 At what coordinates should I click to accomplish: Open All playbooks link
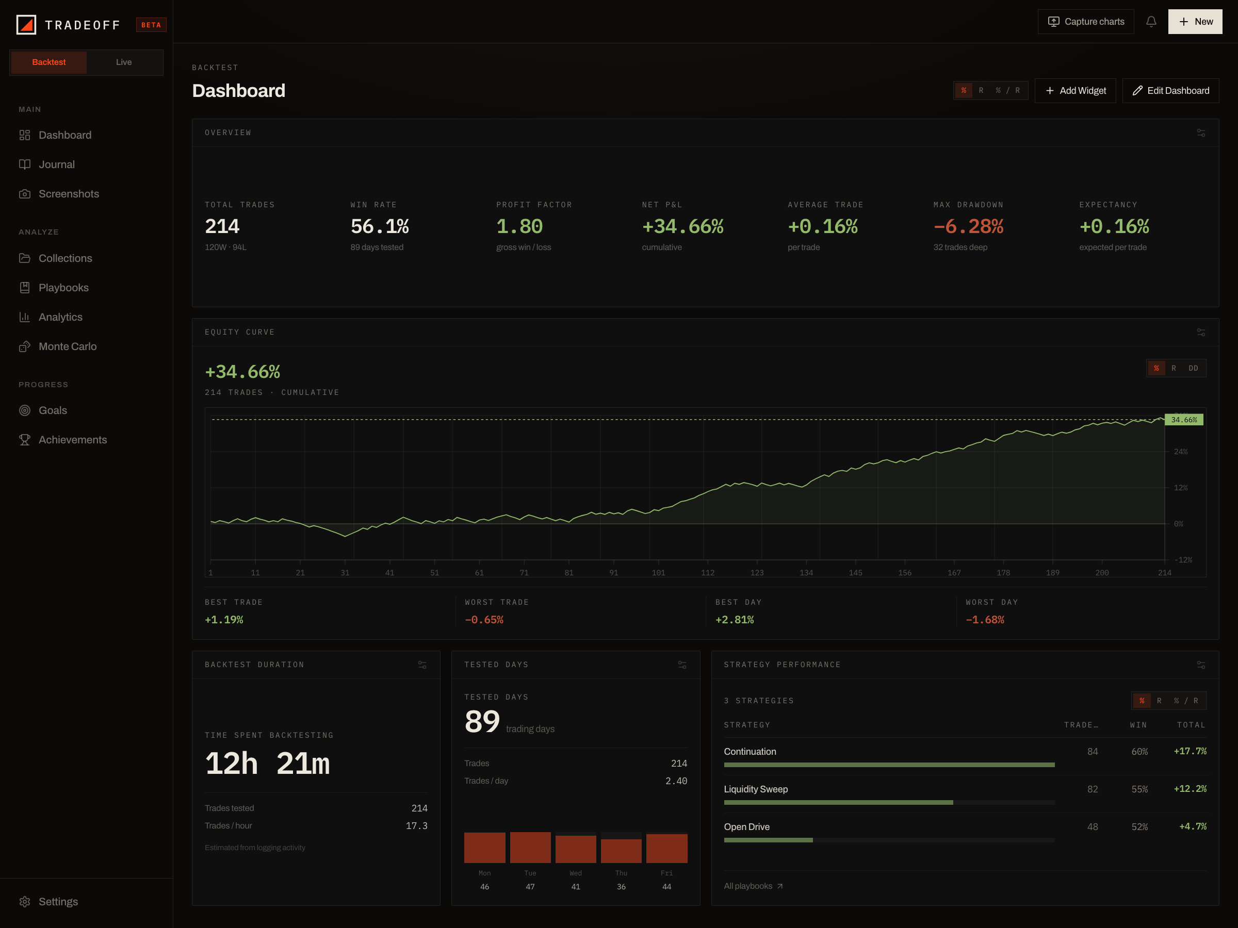[753, 886]
